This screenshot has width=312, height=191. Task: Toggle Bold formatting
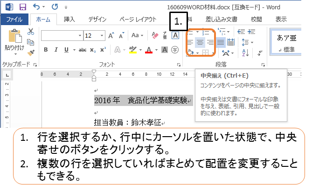pyautogui.click(x=46, y=50)
